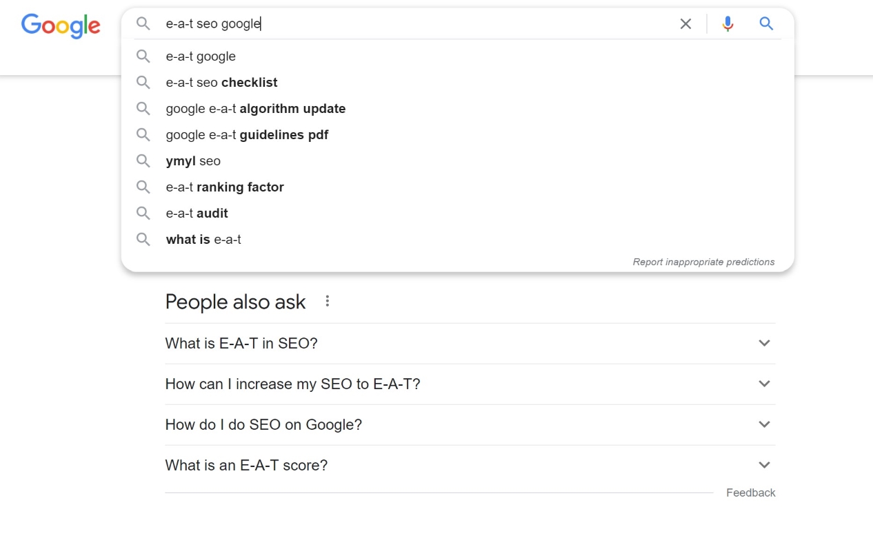Choose 'google e-a-t algorithm update' suggestion

pyautogui.click(x=458, y=109)
